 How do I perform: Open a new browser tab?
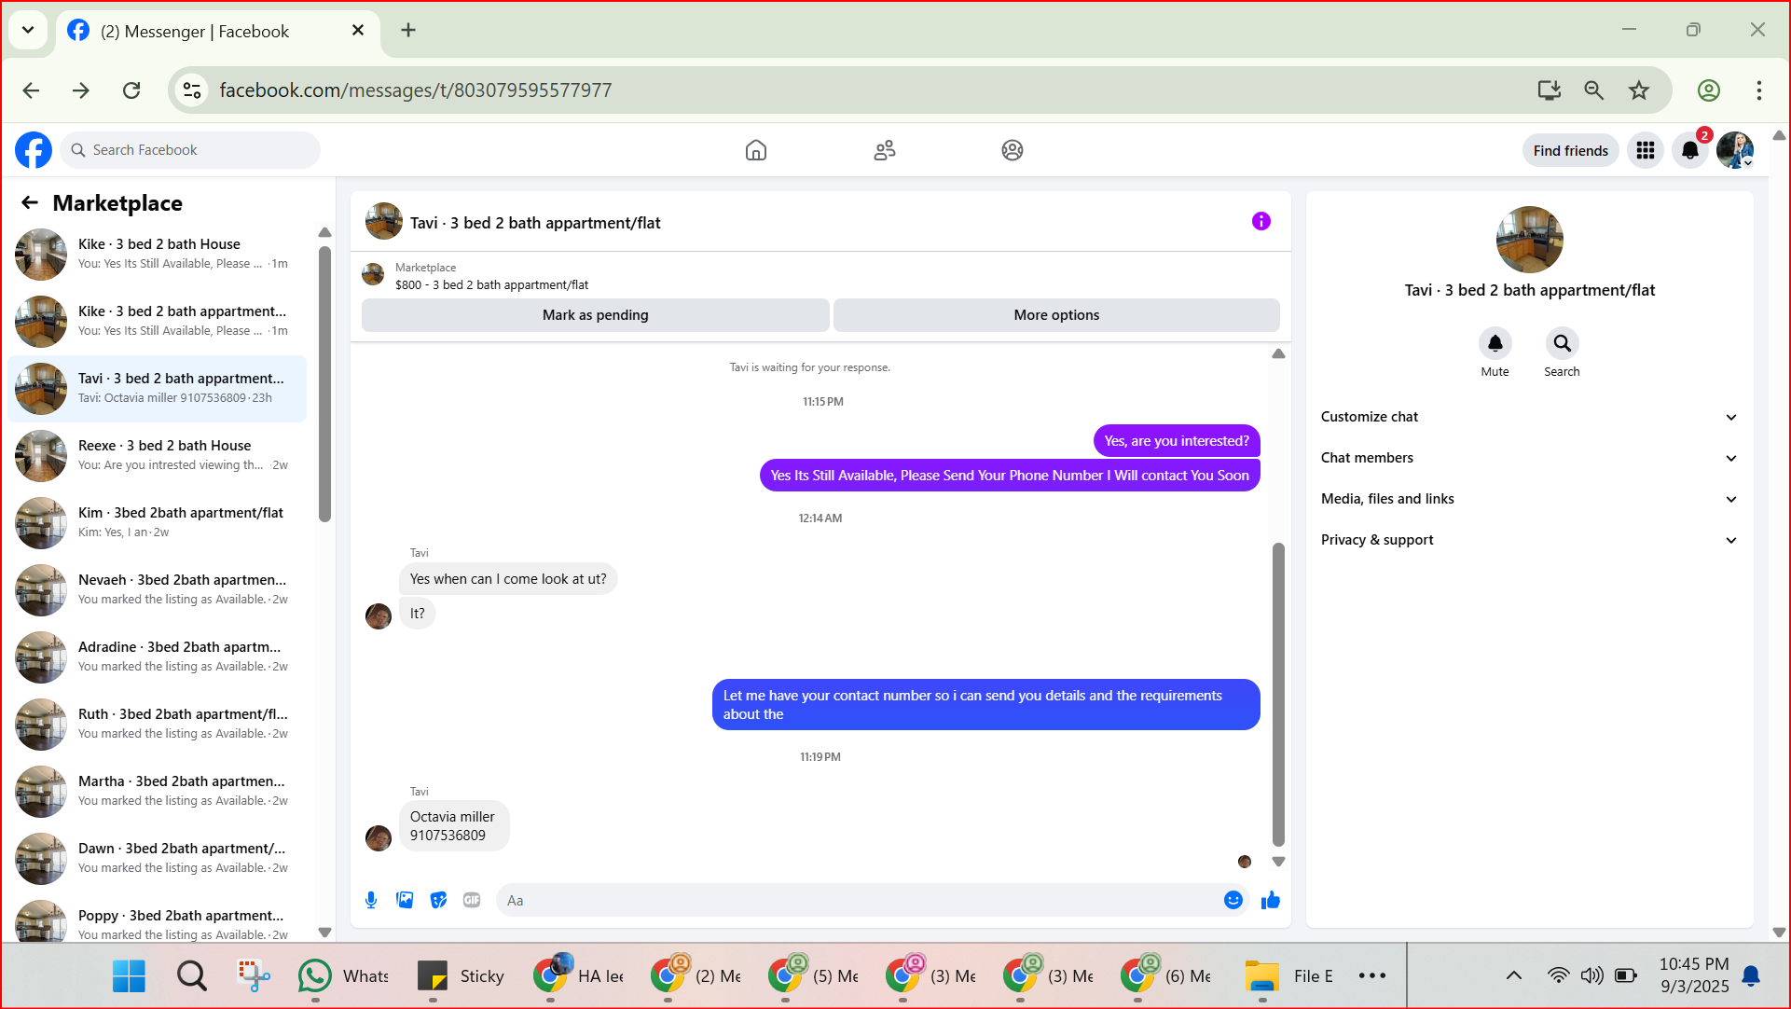click(x=408, y=30)
